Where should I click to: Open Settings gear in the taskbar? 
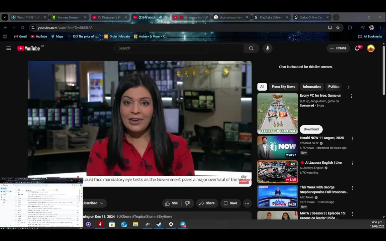pyautogui.click(x=171, y=225)
